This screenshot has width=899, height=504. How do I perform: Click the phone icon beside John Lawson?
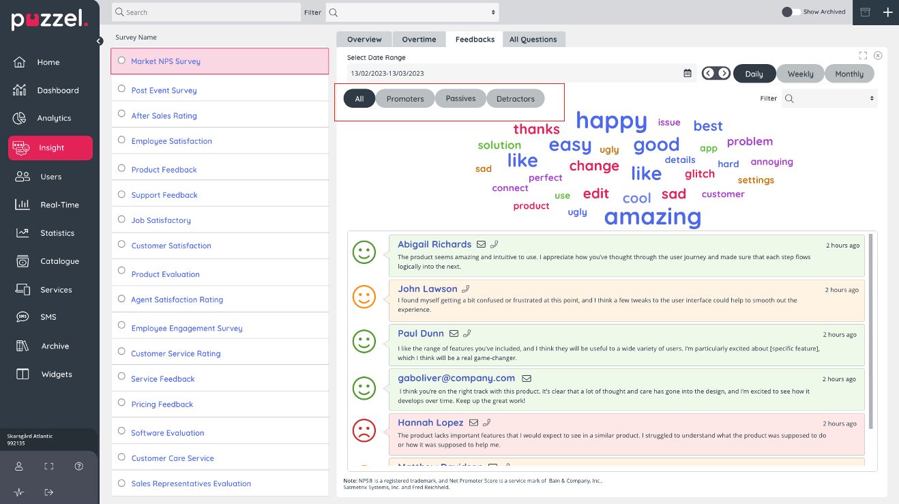pos(467,289)
